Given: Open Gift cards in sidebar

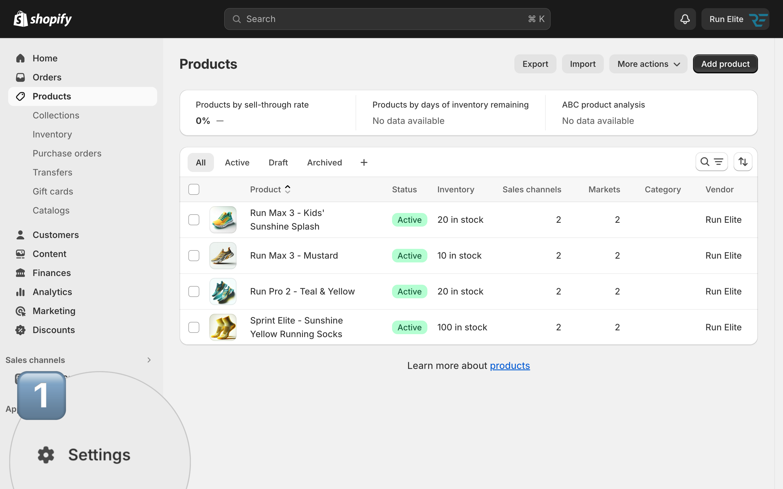Looking at the screenshot, I should pos(53,192).
